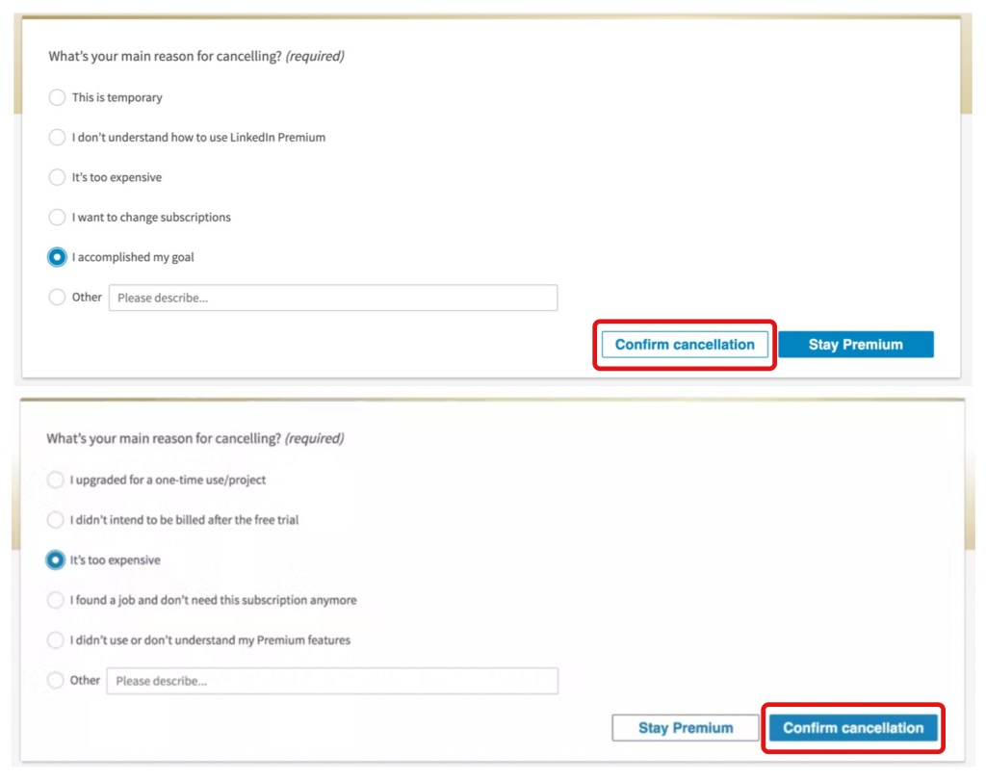986x780 pixels.
Task: Click "Stay Premium" in the bottom dialog
Action: coord(685,727)
